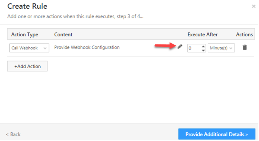This screenshot has width=259, height=141.
Task: Go back using the < Back link
Action: click(13, 134)
